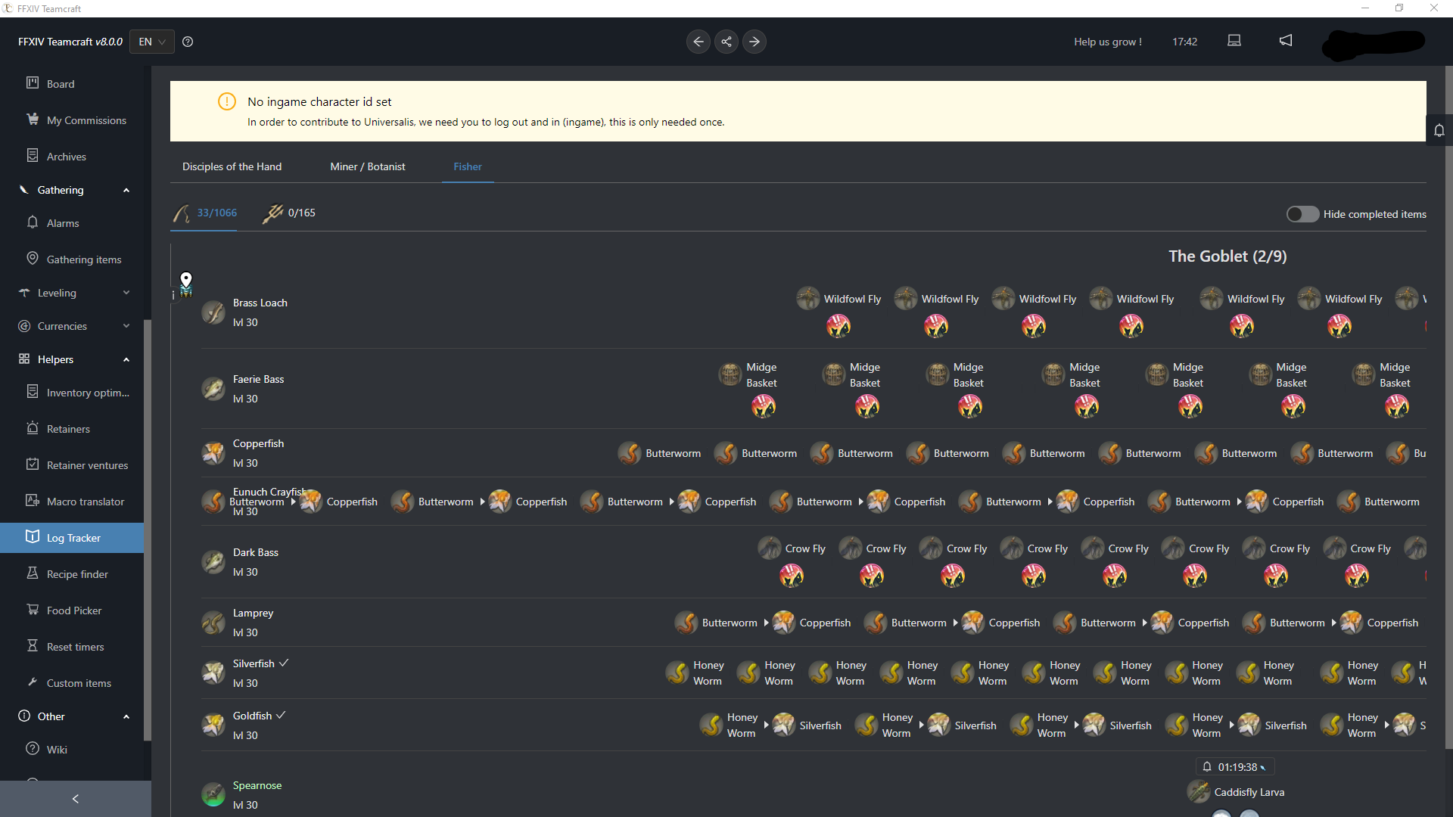Enable the Hide completed items toggle
1453x817 pixels.
(1302, 214)
